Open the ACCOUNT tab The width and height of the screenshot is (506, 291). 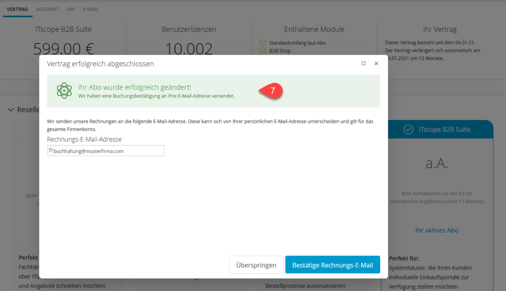click(x=47, y=9)
